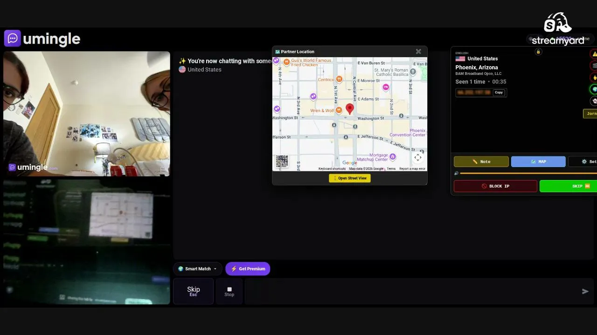The width and height of the screenshot is (597, 335).
Task: Click the partner's webcam video
Action: pos(87,114)
